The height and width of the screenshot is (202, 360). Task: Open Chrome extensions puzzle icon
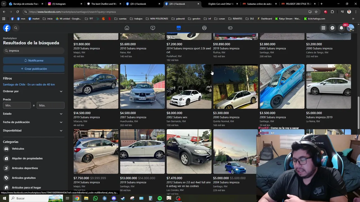click(332, 12)
